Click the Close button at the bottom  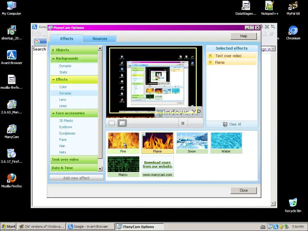pyautogui.click(x=244, y=190)
